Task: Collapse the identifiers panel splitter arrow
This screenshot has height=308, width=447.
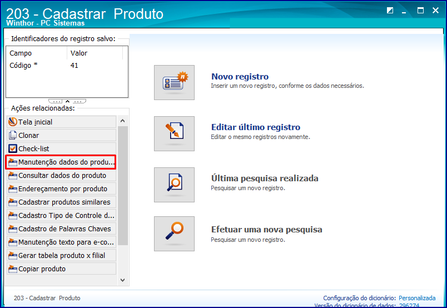Action: (x=67, y=101)
